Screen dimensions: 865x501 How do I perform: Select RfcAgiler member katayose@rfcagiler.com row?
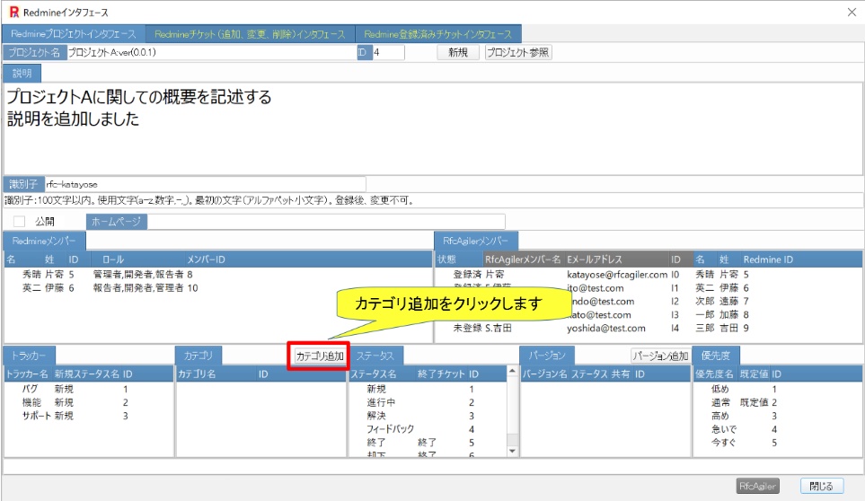point(649,274)
